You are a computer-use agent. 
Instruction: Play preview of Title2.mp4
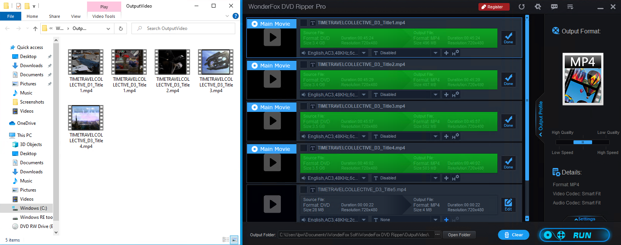[x=272, y=79]
